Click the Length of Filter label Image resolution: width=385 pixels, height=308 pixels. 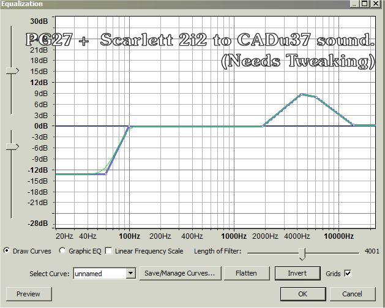[217, 251]
